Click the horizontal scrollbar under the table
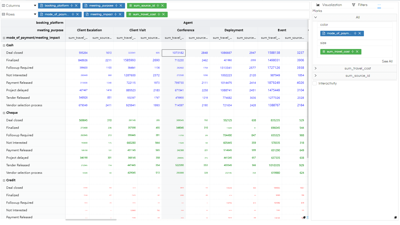 coord(91,220)
